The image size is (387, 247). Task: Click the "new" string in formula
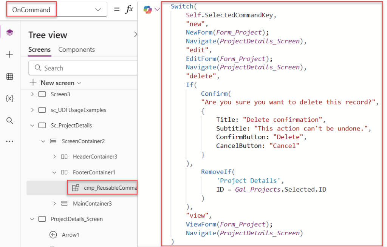(195, 24)
